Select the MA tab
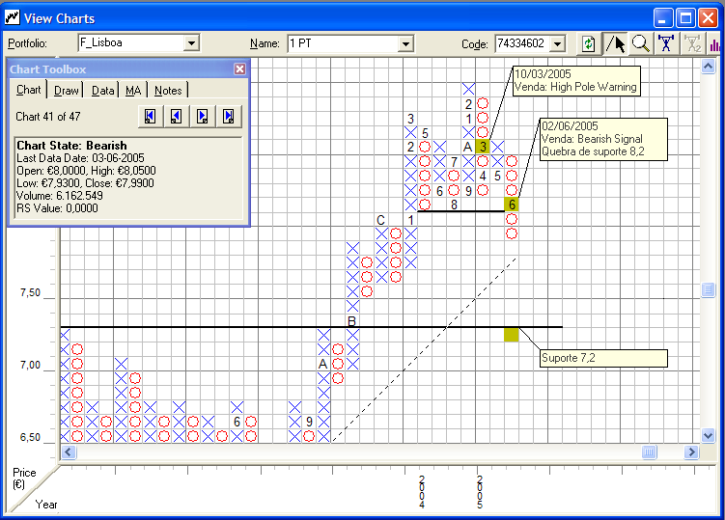Image resolution: width=725 pixels, height=520 pixels. point(133,91)
